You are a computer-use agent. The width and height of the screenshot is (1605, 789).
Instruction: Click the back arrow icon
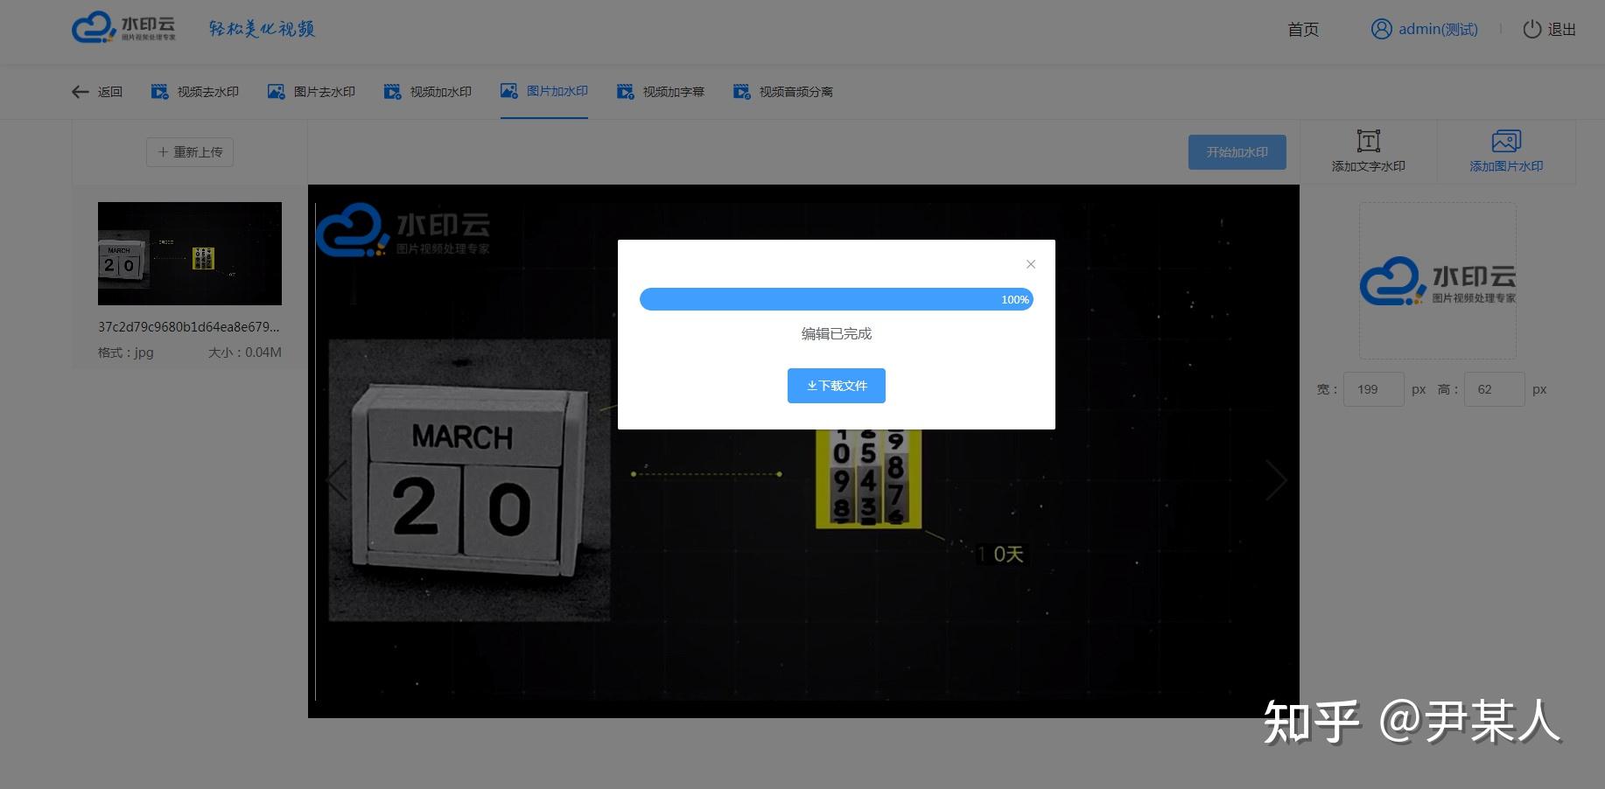81,92
